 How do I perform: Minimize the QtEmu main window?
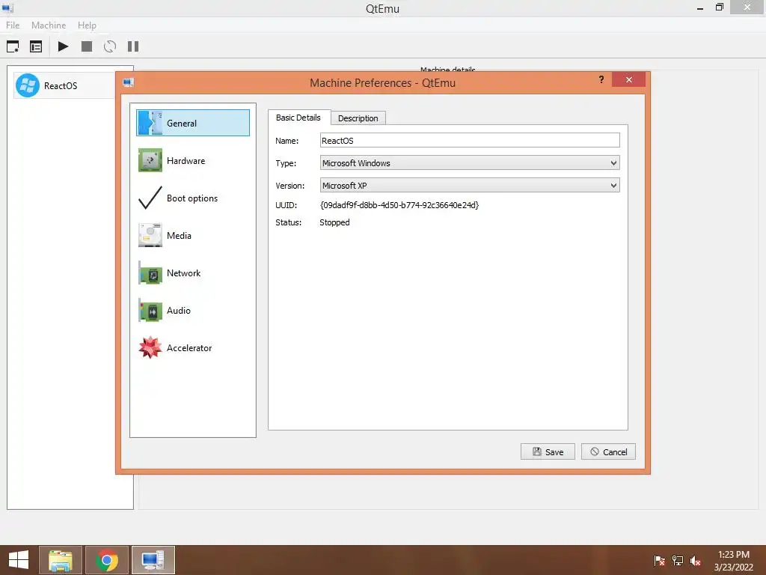coord(700,7)
